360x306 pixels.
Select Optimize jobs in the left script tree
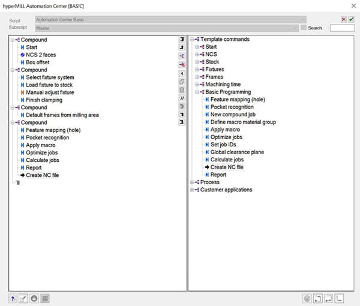(42, 152)
